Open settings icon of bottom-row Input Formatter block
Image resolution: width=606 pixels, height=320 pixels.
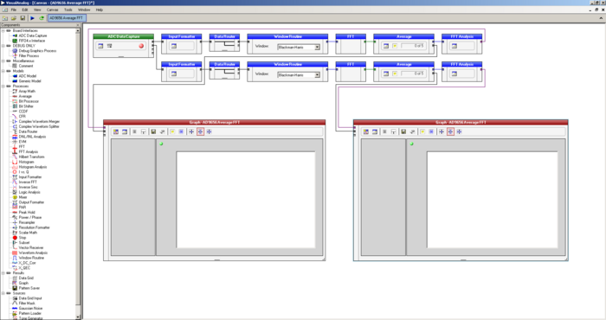pyautogui.click(x=174, y=74)
